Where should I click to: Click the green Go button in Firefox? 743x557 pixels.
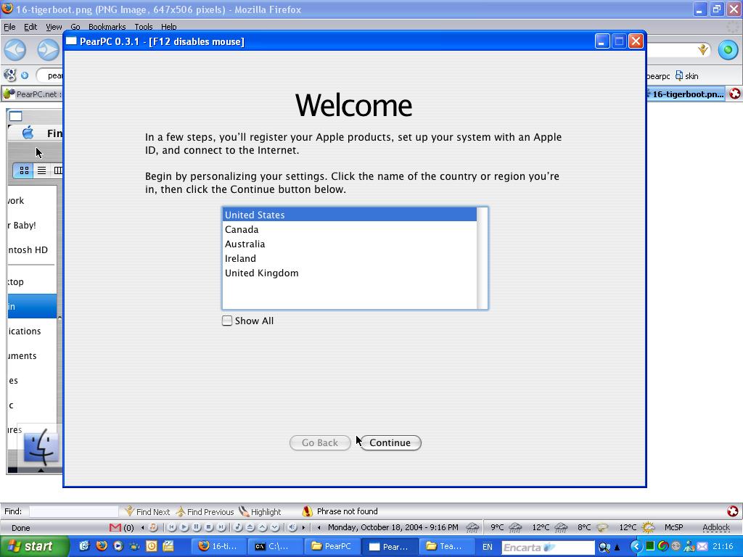728,50
